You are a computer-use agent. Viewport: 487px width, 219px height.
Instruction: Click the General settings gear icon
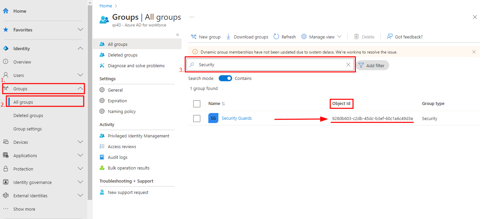click(x=102, y=90)
